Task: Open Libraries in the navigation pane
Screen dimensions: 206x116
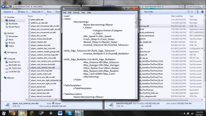Action: point(10,33)
